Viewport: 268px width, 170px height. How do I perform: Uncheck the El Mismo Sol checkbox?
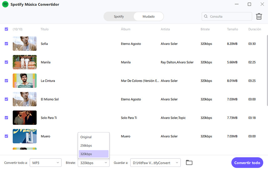tap(6, 99)
